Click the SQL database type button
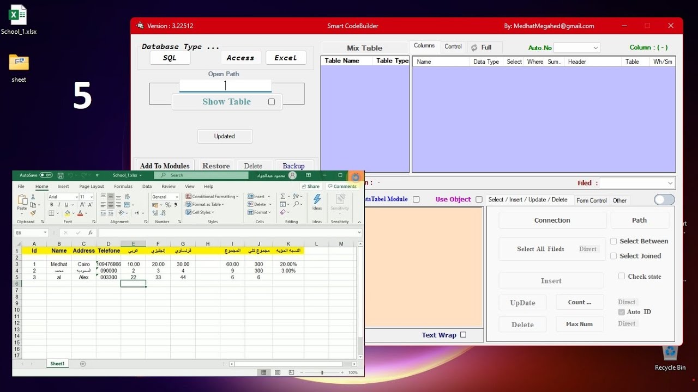 pyautogui.click(x=170, y=58)
